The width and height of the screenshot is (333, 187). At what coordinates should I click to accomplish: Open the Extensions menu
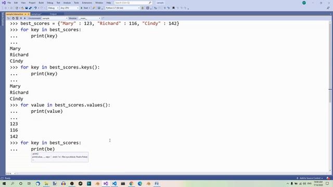coord(87,3)
